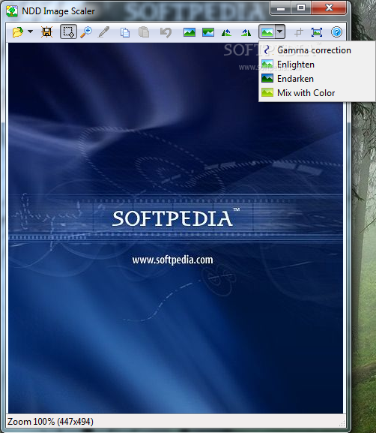Click the mountain picture icon next to Undo
The width and height of the screenshot is (376, 433).
point(189,32)
